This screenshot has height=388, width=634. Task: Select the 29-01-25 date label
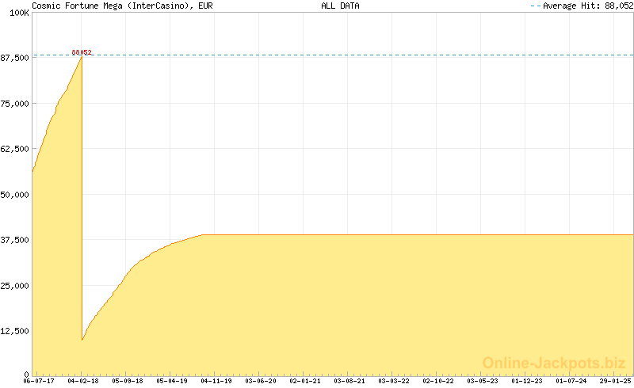coord(615,381)
